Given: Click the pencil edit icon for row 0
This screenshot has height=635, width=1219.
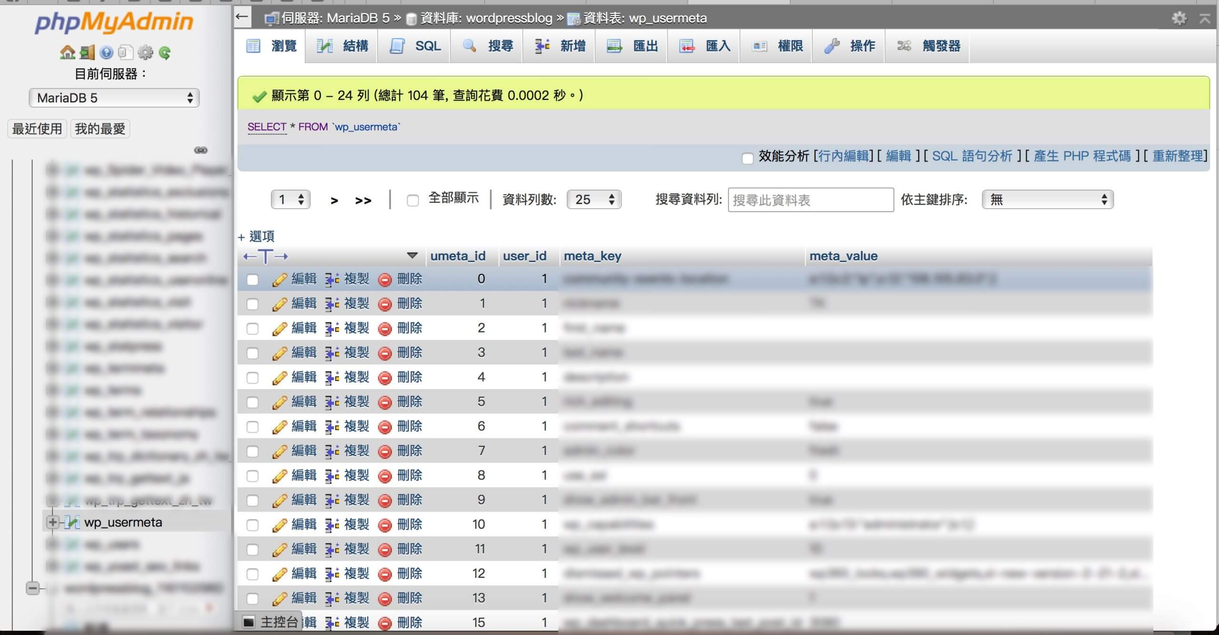Looking at the screenshot, I should 280,280.
